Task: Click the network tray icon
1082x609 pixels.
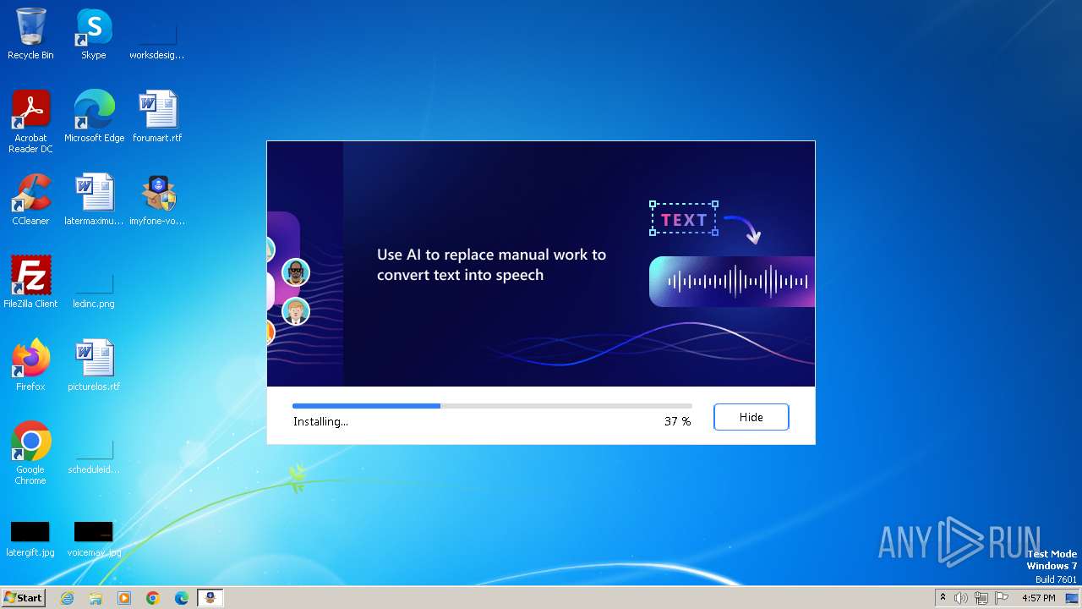Action: (x=981, y=598)
